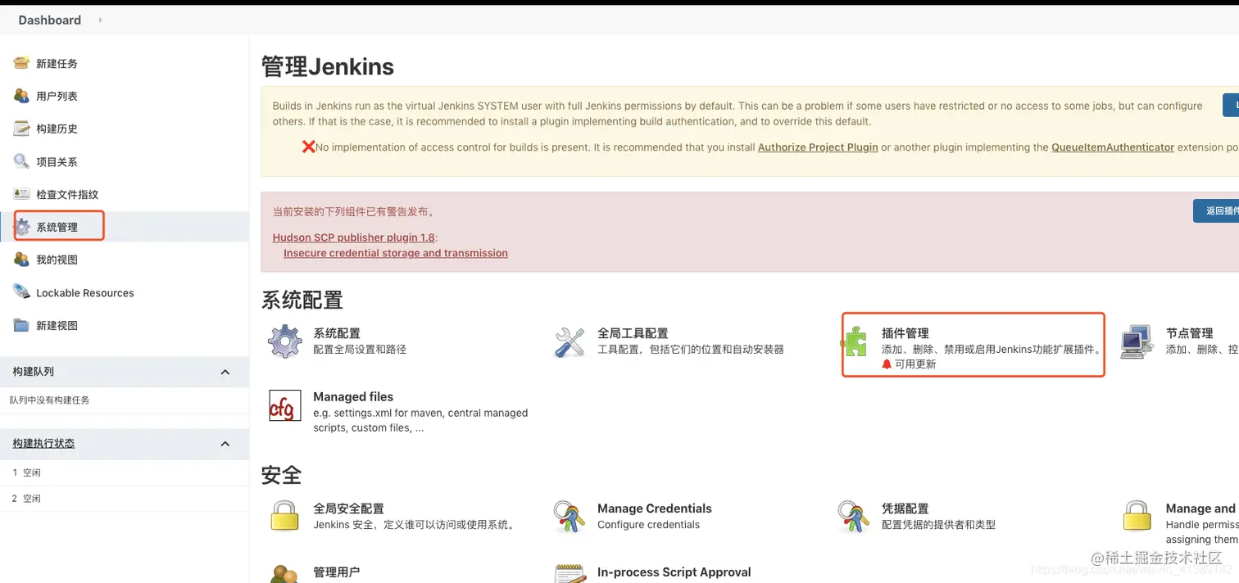Open the 管理用户 heading
The width and height of the screenshot is (1239, 583).
(337, 572)
